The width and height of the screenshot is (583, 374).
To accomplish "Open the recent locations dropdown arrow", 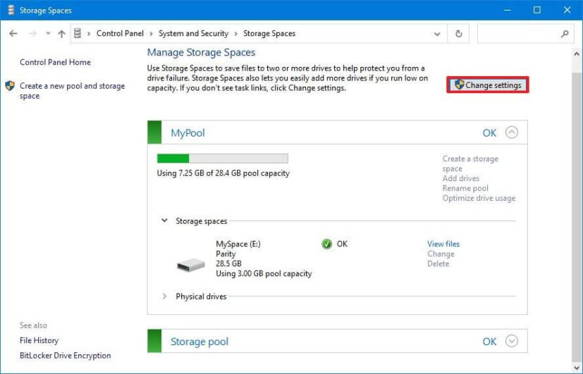I will click(x=48, y=33).
